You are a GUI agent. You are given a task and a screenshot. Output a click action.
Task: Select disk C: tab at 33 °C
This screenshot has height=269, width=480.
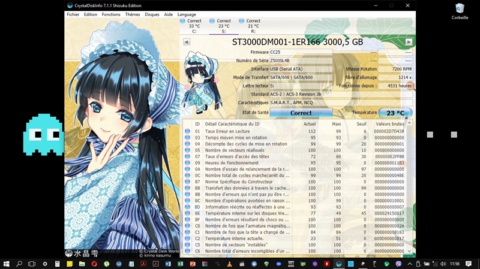pos(194,26)
